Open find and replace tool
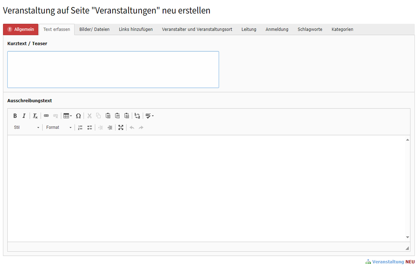The height and width of the screenshot is (269, 416). [137, 116]
